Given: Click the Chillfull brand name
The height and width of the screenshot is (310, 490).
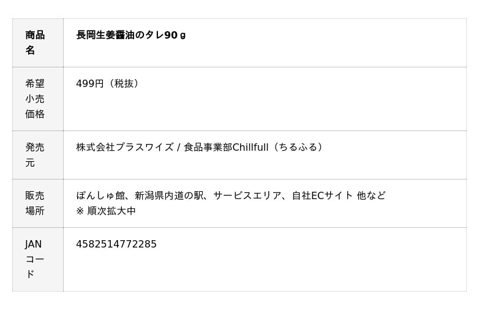Looking at the screenshot, I should [x=251, y=147].
